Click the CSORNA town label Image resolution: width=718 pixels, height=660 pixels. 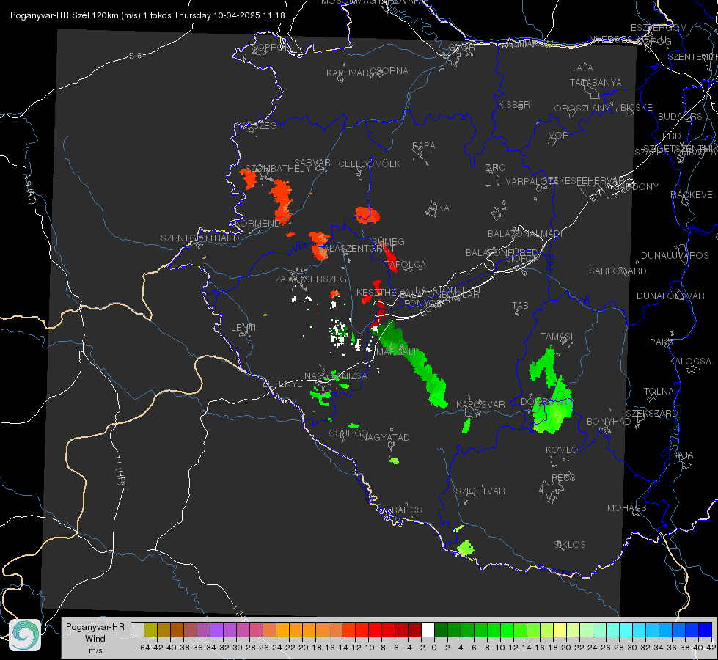pos(389,71)
